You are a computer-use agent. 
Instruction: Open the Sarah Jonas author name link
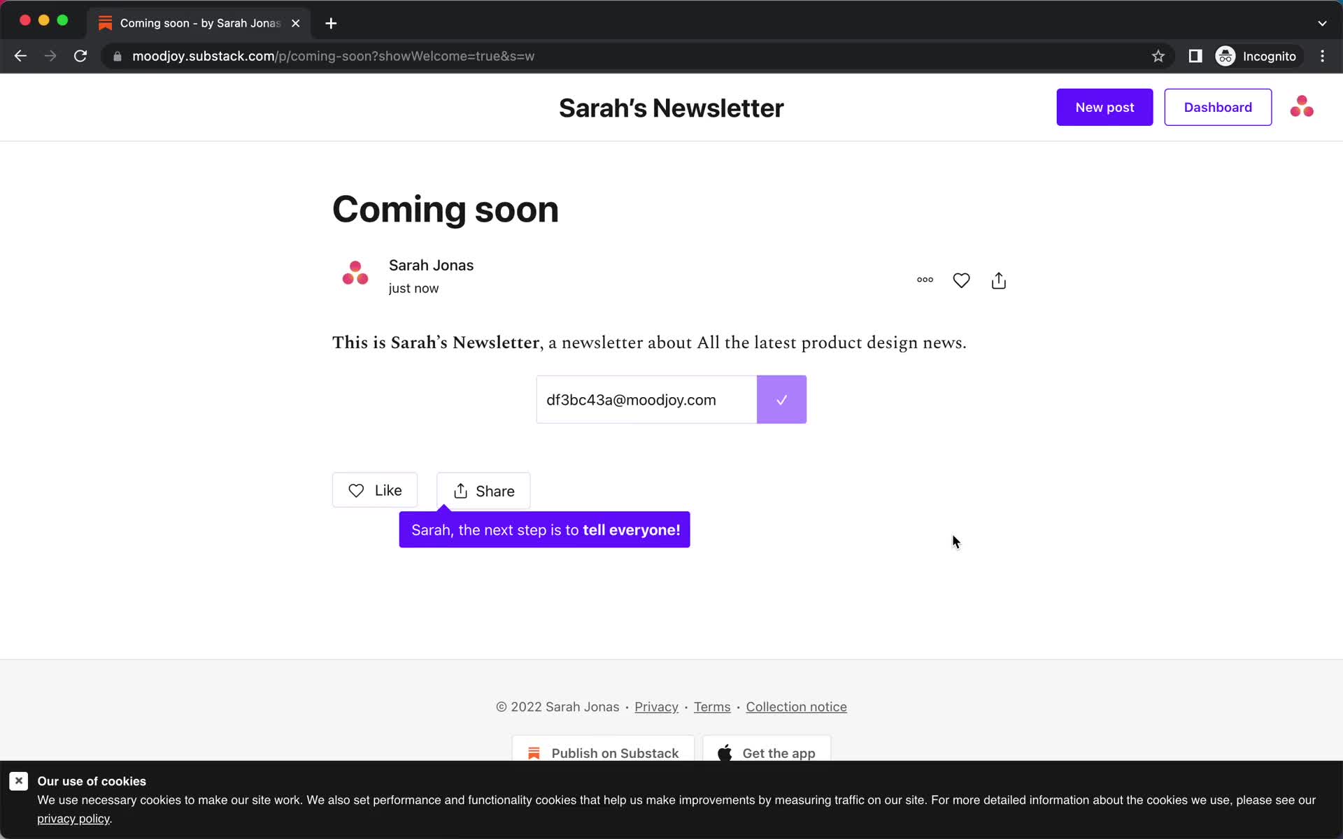coord(431,265)
